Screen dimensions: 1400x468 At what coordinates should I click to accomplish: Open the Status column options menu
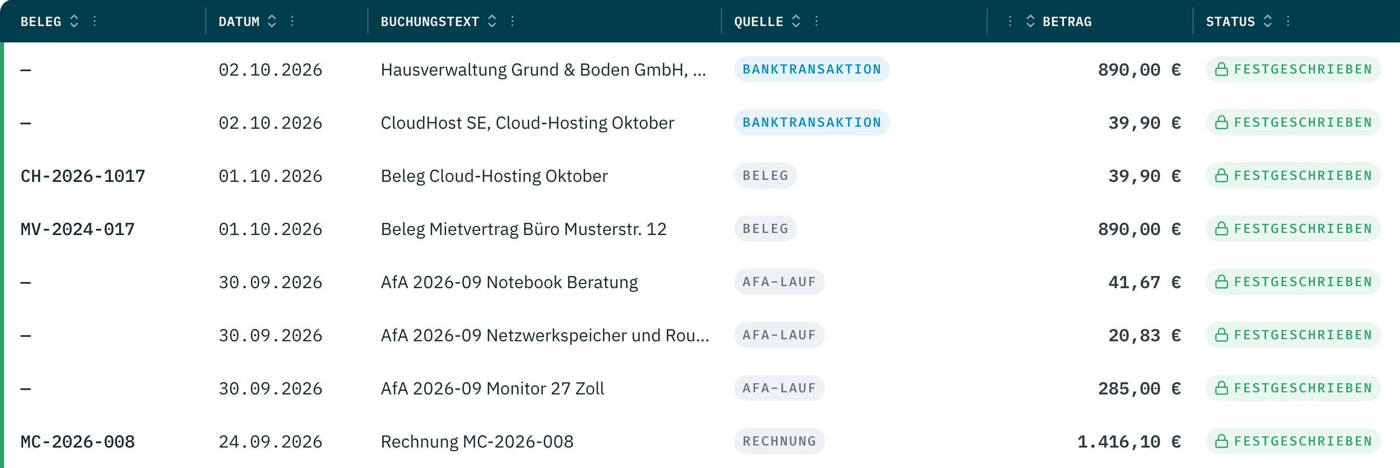pos(1288,21)
